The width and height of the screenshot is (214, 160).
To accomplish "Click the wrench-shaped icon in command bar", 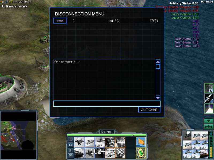I will [71, 145].
